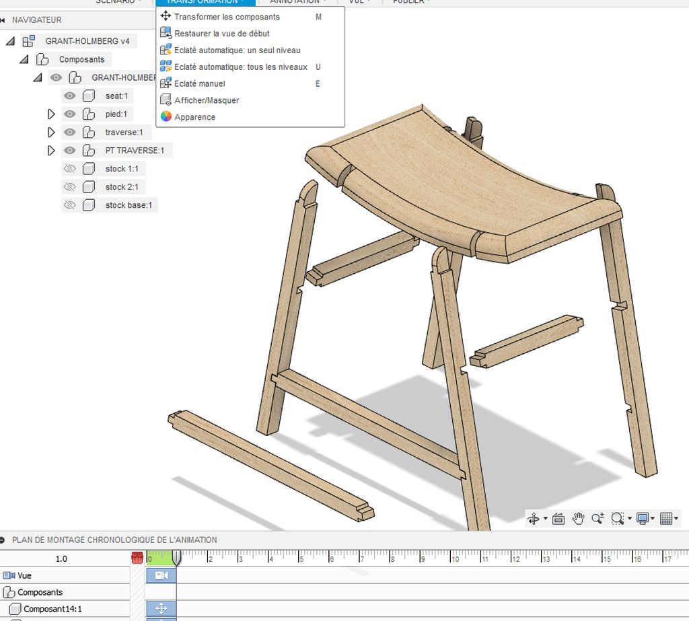
Task: Show the stock 1:1 component
Action: point(69,168)
